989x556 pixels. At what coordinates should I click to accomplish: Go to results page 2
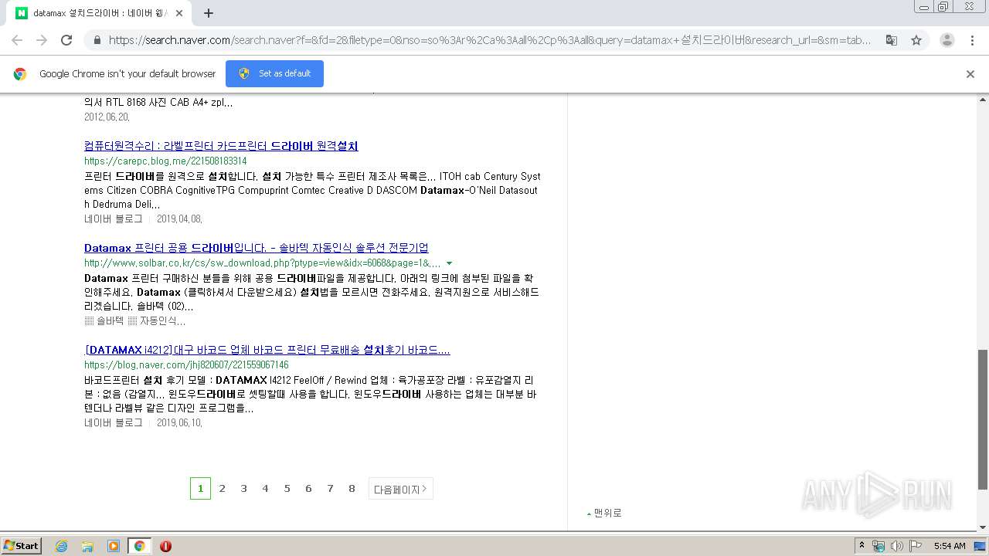[x=222, y=489]
